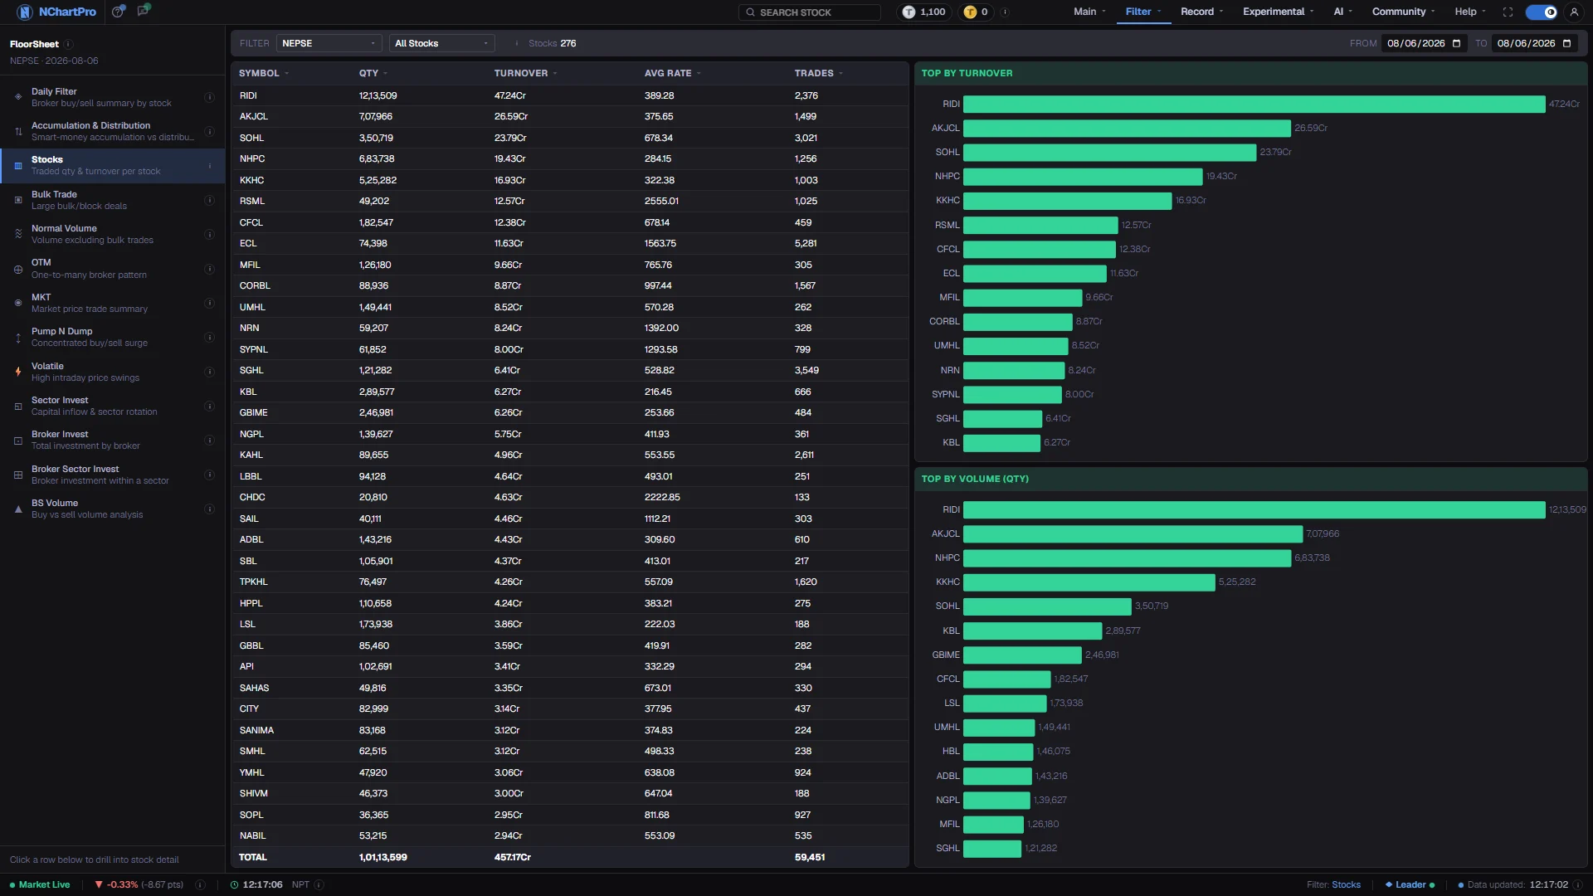Focus the Search Stock input field
1593x896 pixels.
(x=810, y=12)
